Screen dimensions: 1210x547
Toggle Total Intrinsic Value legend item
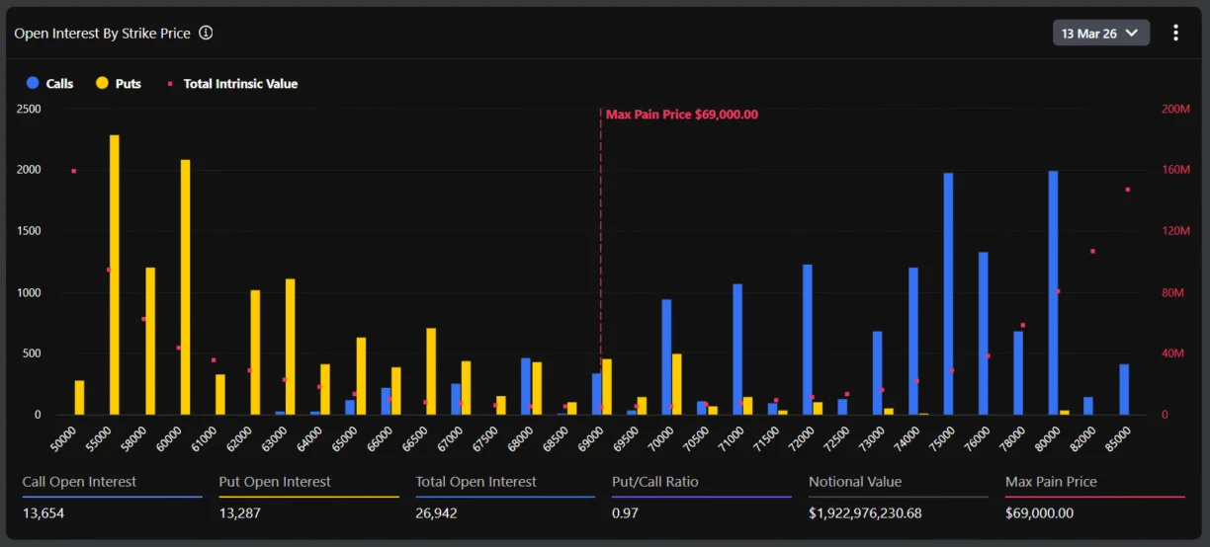[240, 84]
